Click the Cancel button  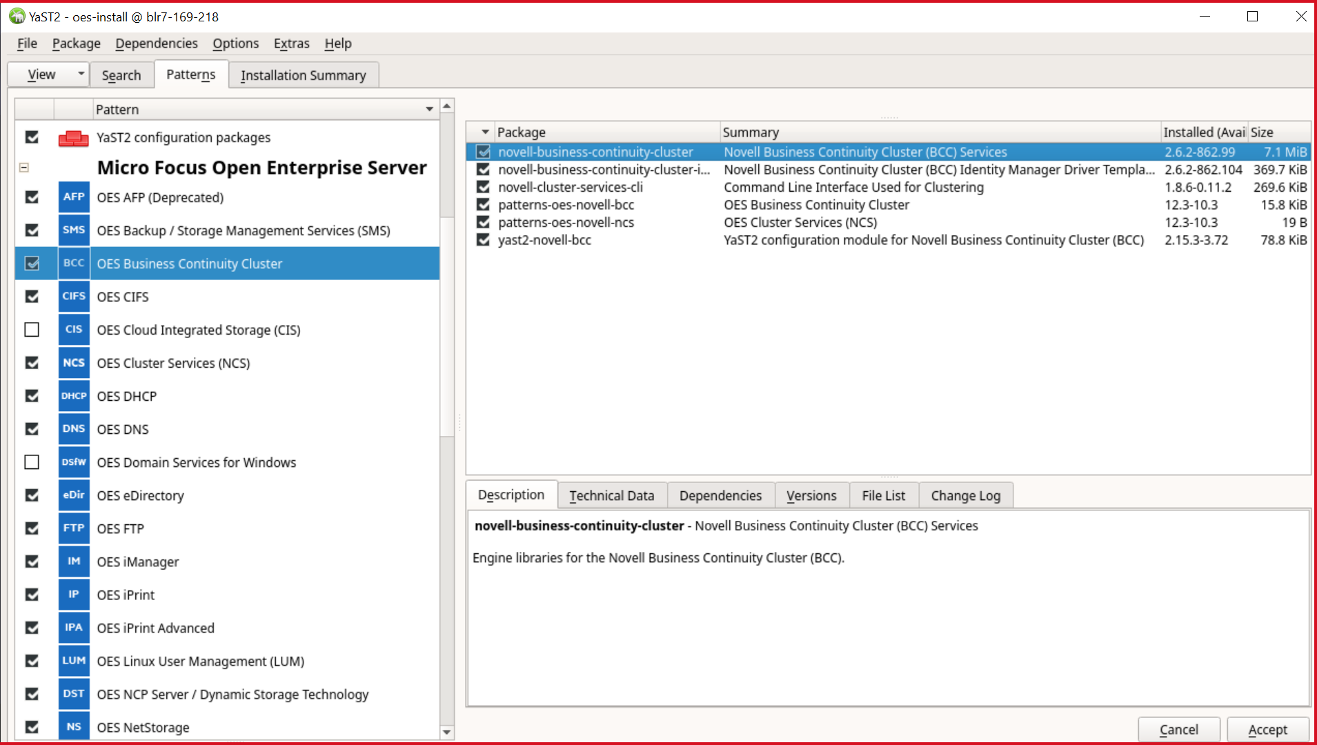click(x=1178, y=729)
